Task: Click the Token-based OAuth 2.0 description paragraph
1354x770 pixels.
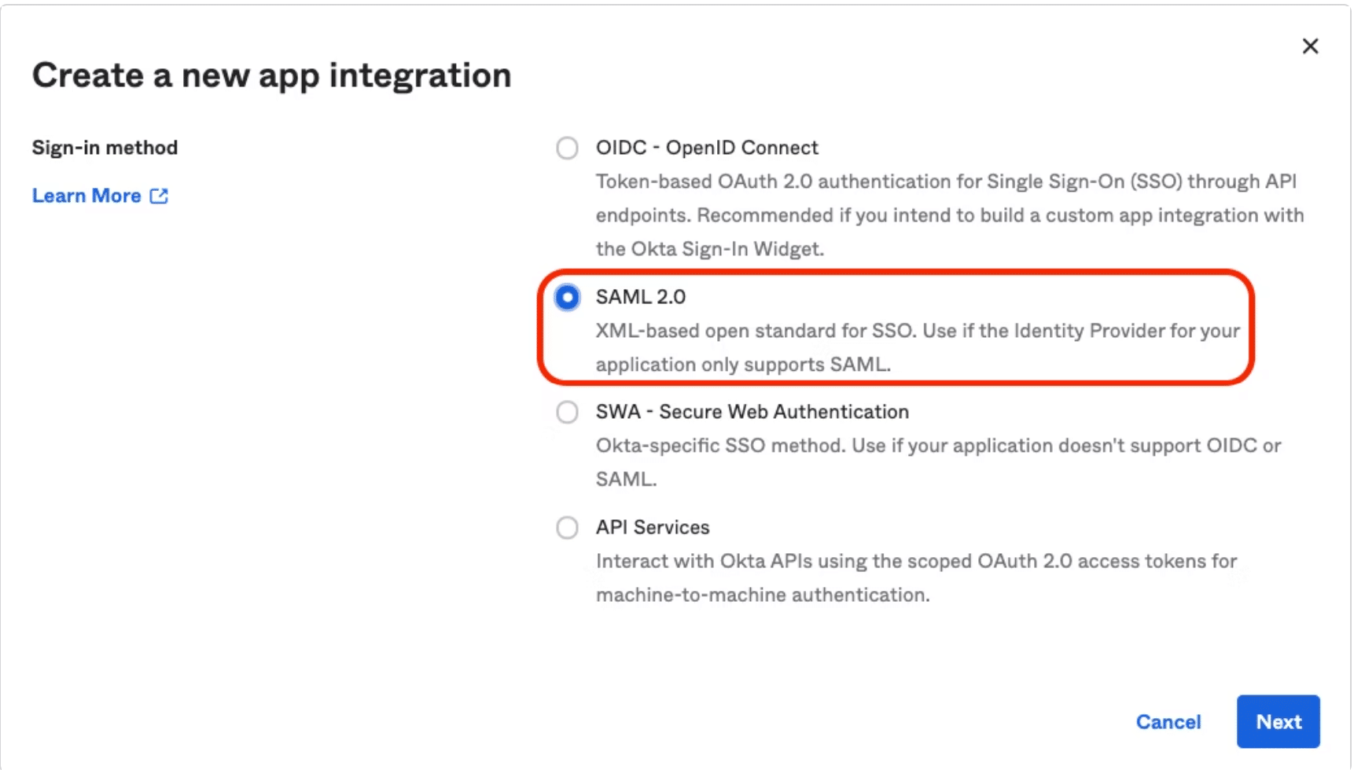Action: coord(950,215)
